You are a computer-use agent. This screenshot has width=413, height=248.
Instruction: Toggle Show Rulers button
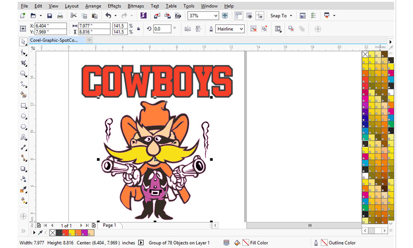point(238,16)
